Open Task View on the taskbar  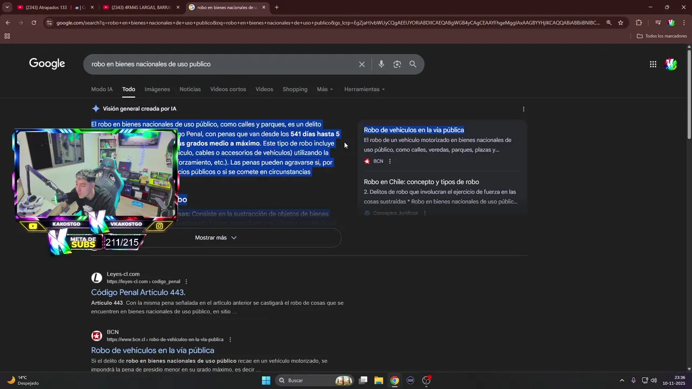363,380
